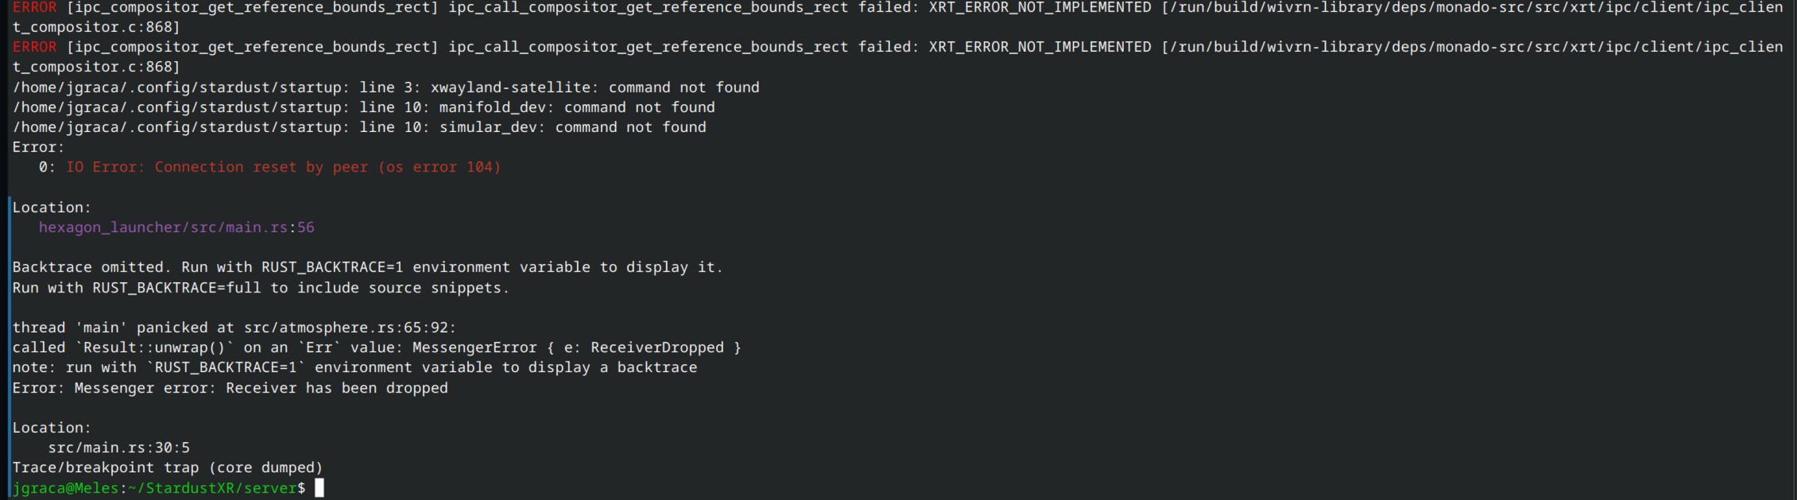Click the first Location: heading
Viewport: 1797px width, 500px height.
52,207
